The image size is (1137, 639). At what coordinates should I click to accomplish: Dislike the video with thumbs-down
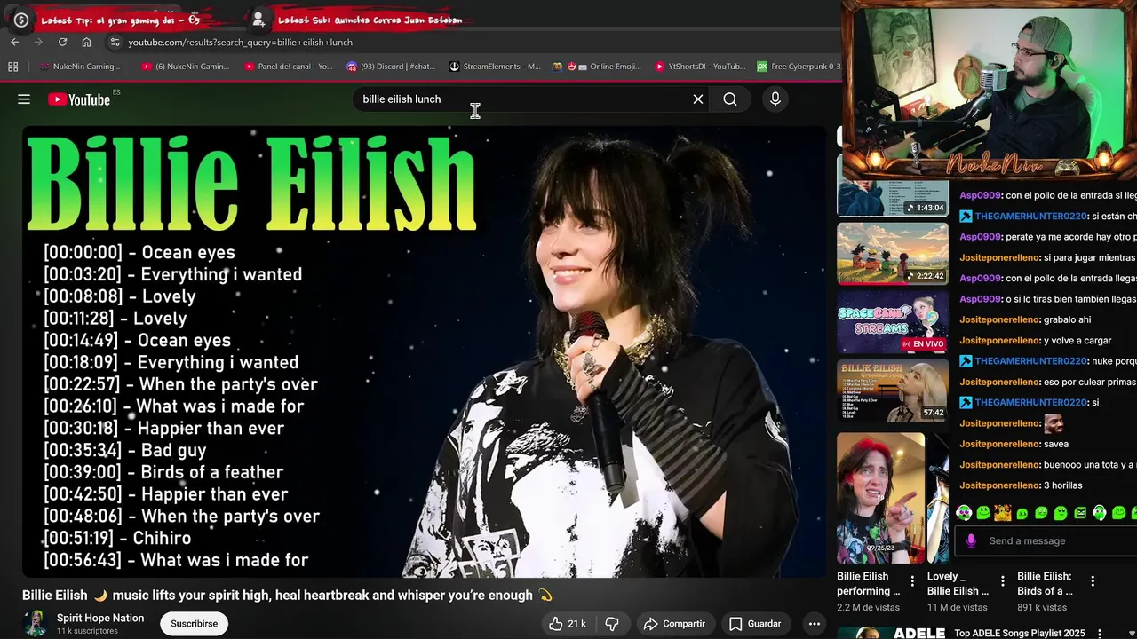[611, 624]
